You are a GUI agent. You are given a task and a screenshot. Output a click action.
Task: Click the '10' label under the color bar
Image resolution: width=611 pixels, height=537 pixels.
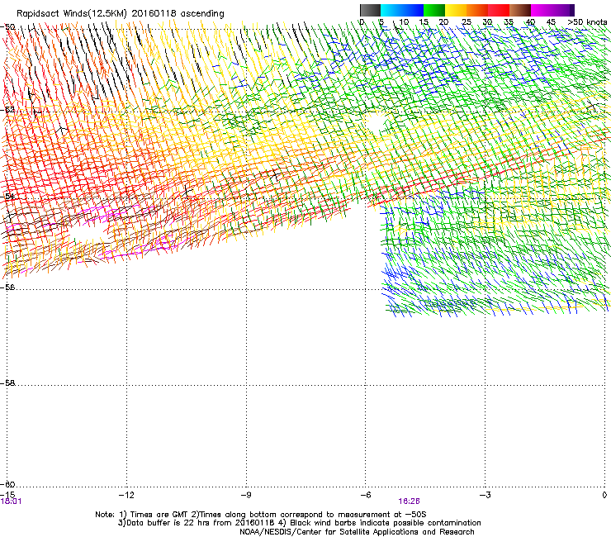pos(404,22)
